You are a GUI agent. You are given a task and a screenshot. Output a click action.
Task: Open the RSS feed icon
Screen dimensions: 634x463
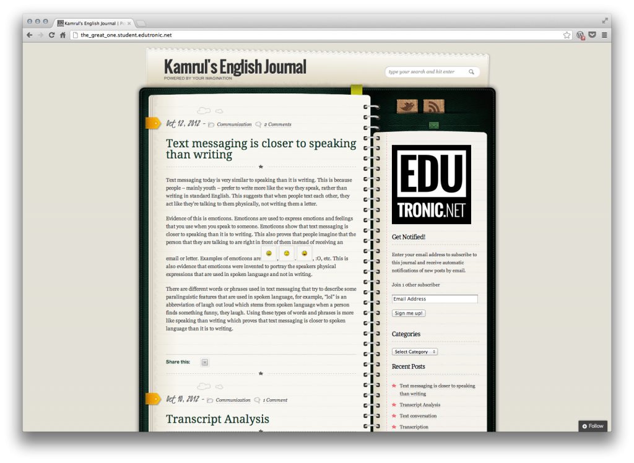point(434,106)
